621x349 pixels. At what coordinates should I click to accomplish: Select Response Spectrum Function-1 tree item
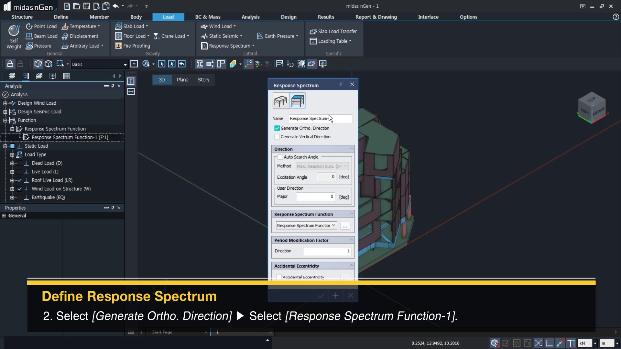[70, 137]
